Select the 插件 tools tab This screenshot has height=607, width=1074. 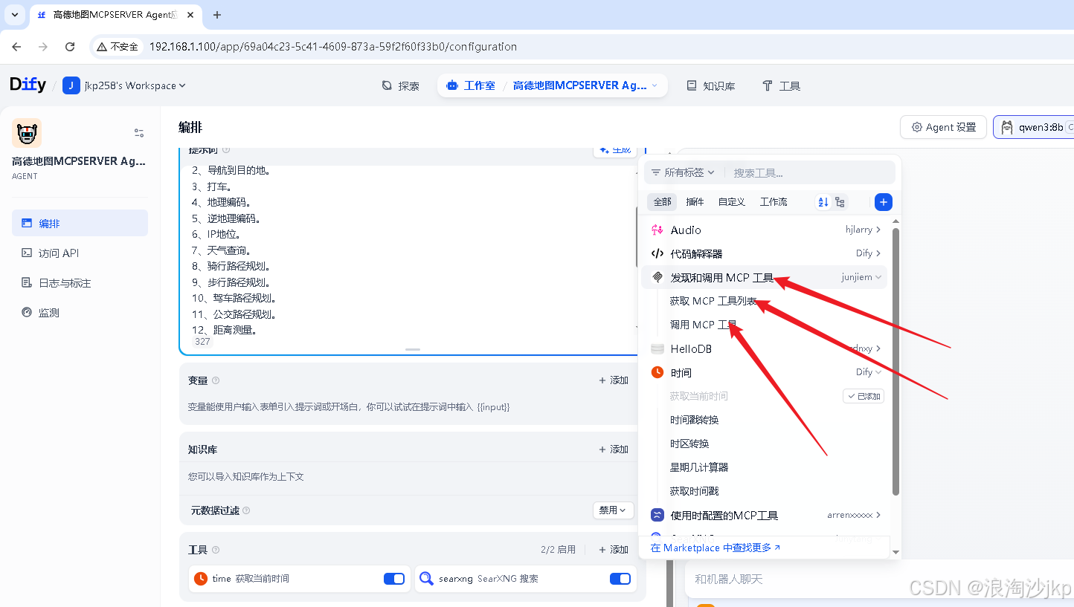tap(695, 202)
